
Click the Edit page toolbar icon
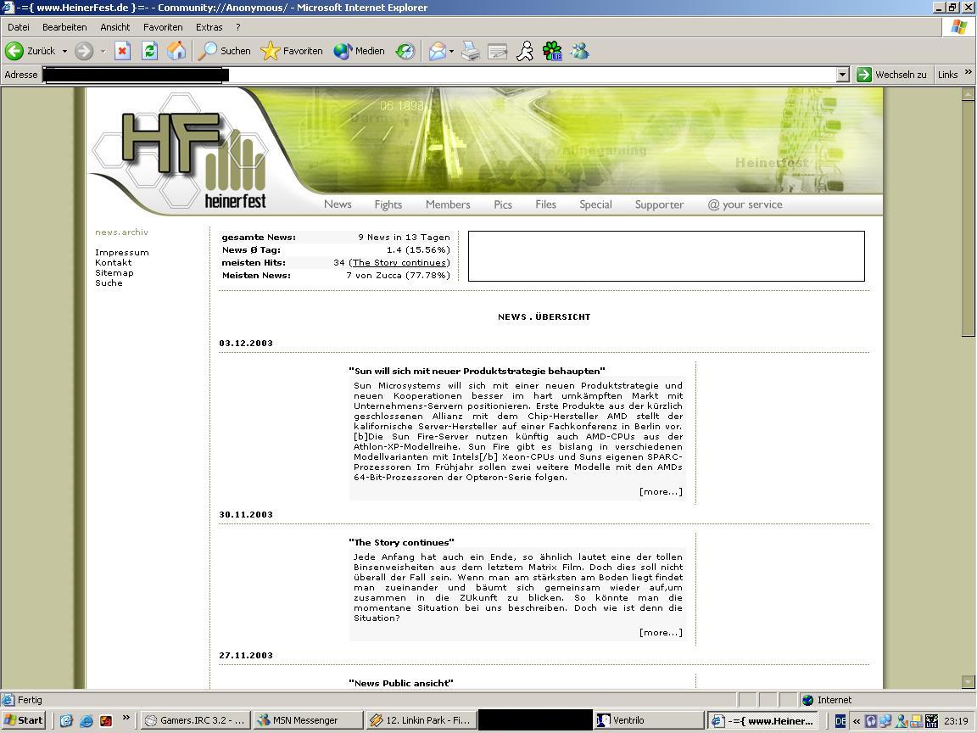click(x=497, y=51)
